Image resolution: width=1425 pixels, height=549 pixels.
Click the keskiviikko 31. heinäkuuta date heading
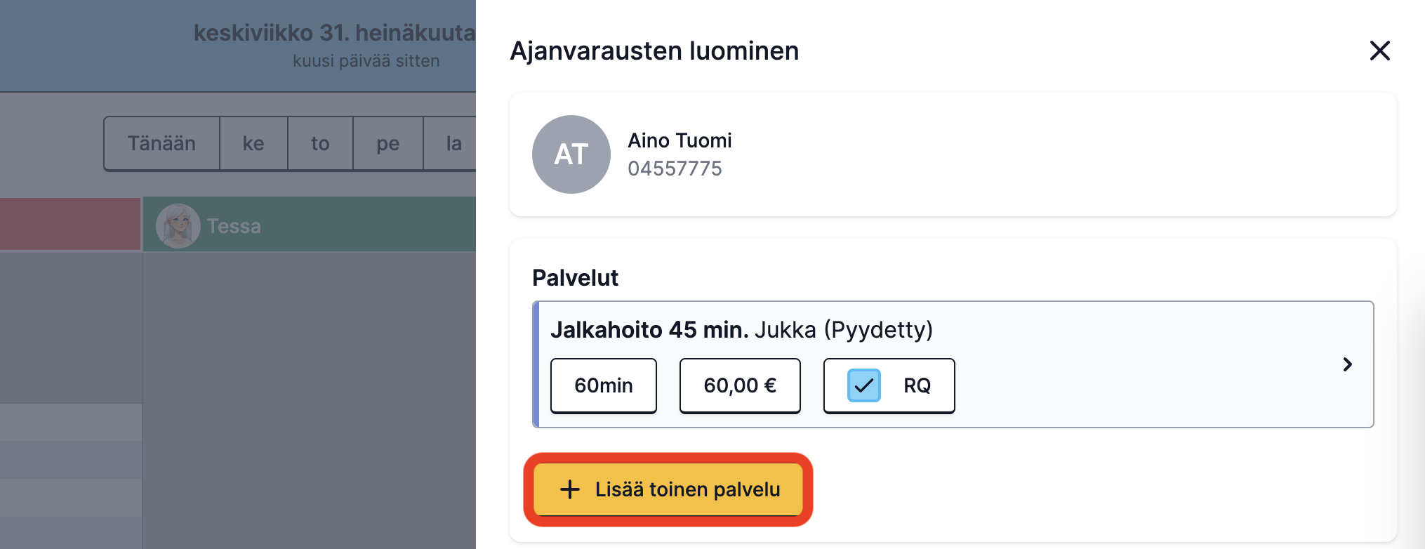click(334, 33)
